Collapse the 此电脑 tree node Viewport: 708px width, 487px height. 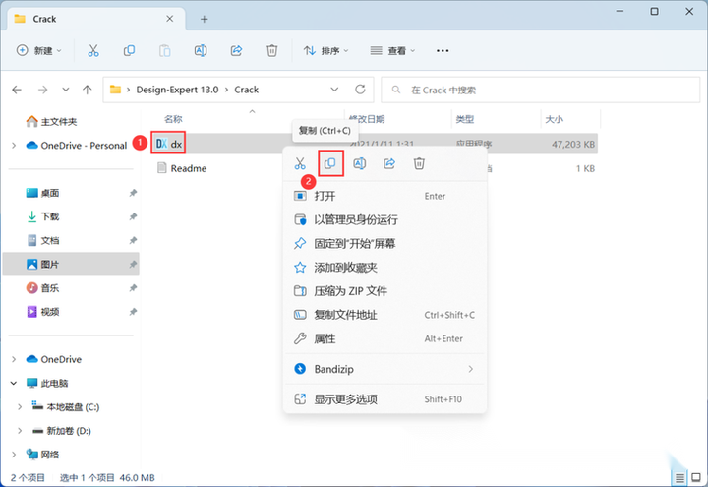14,383
